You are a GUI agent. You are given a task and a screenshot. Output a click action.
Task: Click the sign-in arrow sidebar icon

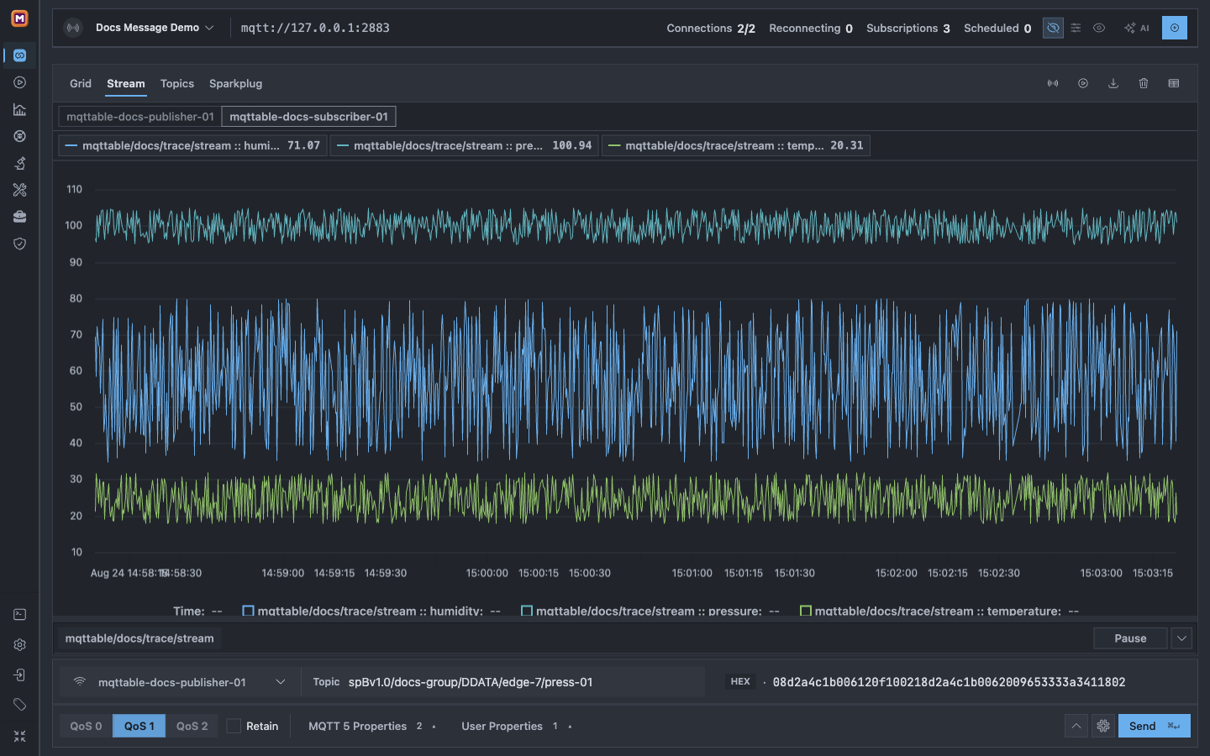(19, 675)
